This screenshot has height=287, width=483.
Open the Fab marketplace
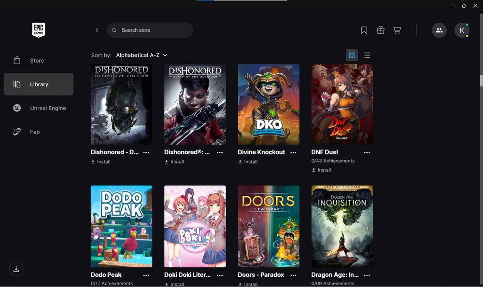tap(39, 132)
